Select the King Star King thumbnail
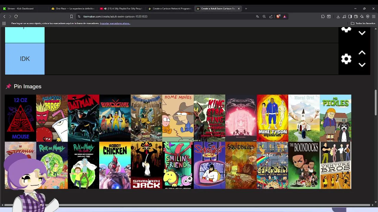The height and width of the screenshot is (212, 378). tap(209, 118)
